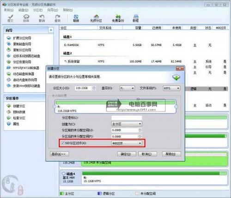Click the 磁盘1 group header

coord(67,37)
